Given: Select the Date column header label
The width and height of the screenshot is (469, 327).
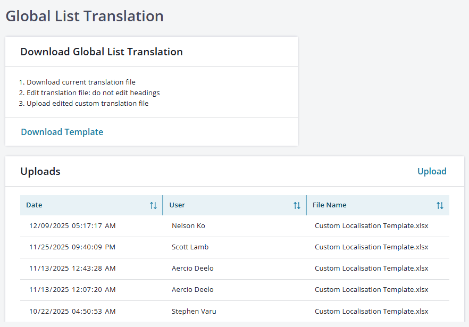Looking at the screenshot, I should click(x=34, y=205).
